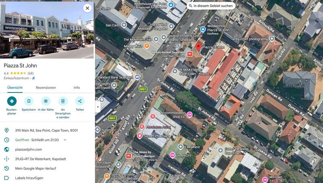This screenshot has width=323, height=183.
Task: Click the bus stop icon on Main Rd
Action: point(177,46)
